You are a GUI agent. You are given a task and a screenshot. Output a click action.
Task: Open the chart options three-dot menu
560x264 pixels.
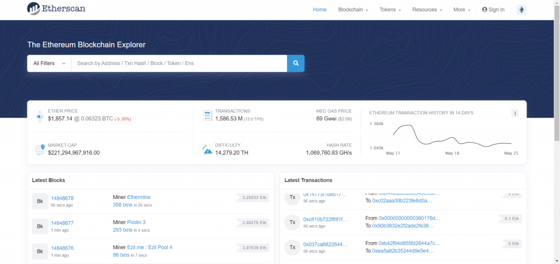515,113
